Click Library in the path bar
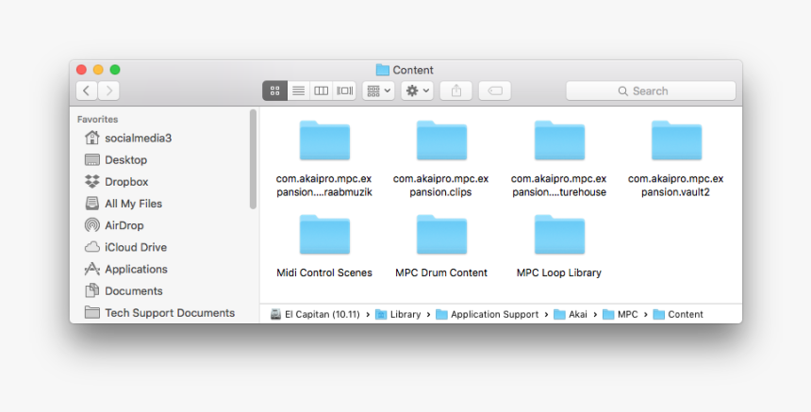 [x=398, y=314]
